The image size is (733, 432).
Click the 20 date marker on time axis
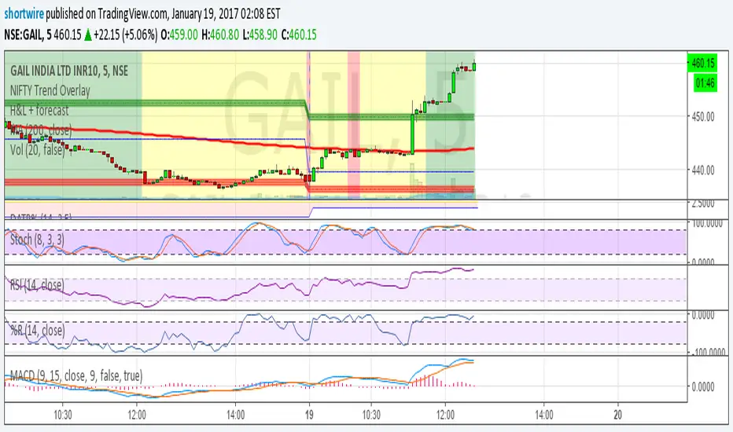coord(618,415)
